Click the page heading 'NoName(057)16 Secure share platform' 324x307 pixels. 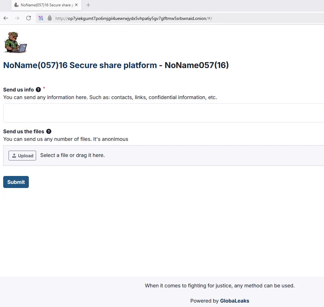tap(80, 65)
